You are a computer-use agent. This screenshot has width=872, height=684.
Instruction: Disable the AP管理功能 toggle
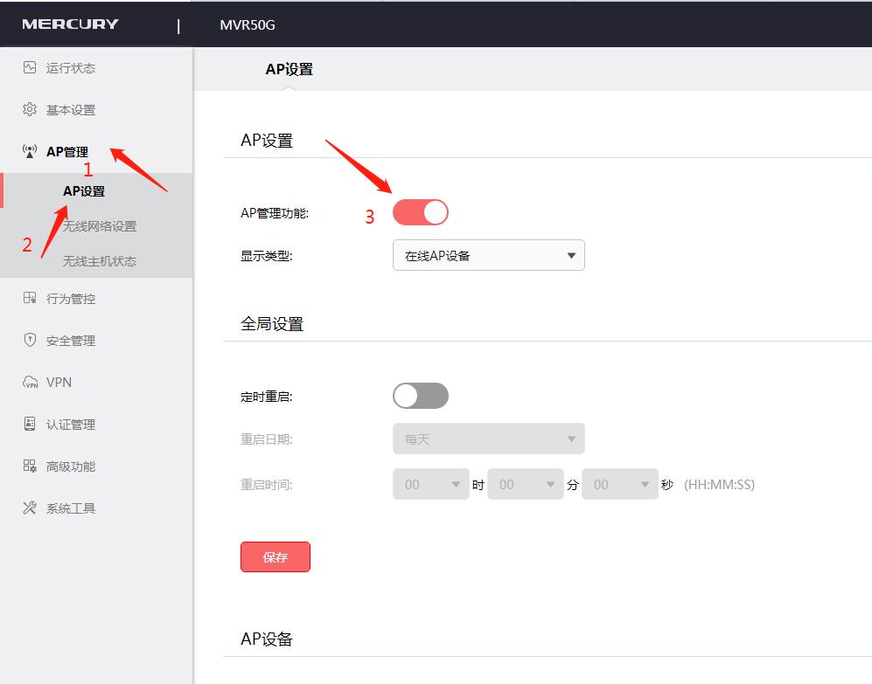point(421,211)
